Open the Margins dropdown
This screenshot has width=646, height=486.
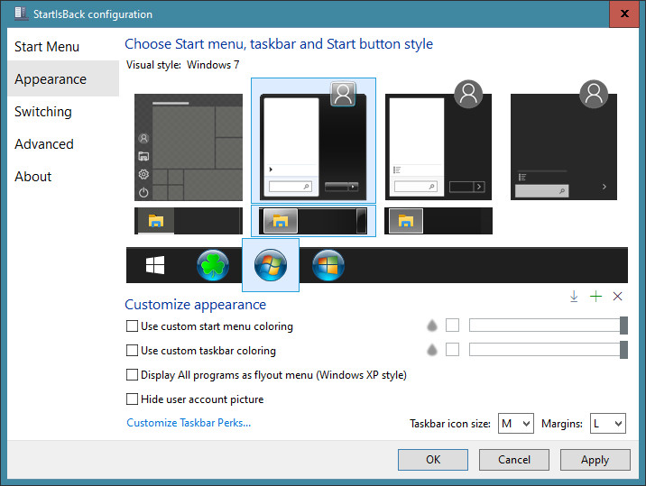click(x=608, y=424)
